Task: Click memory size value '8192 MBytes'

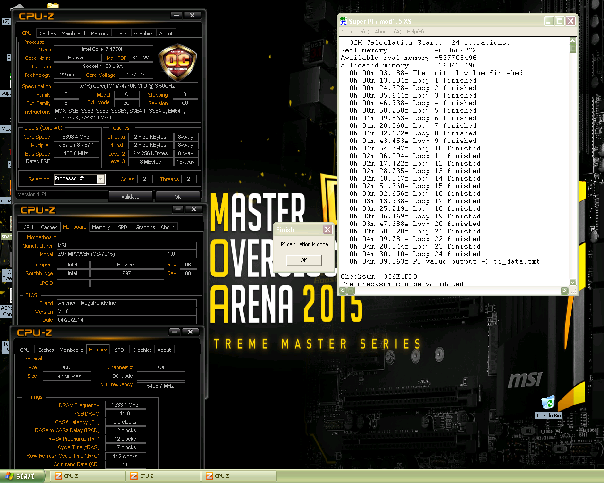Action: 67,376
